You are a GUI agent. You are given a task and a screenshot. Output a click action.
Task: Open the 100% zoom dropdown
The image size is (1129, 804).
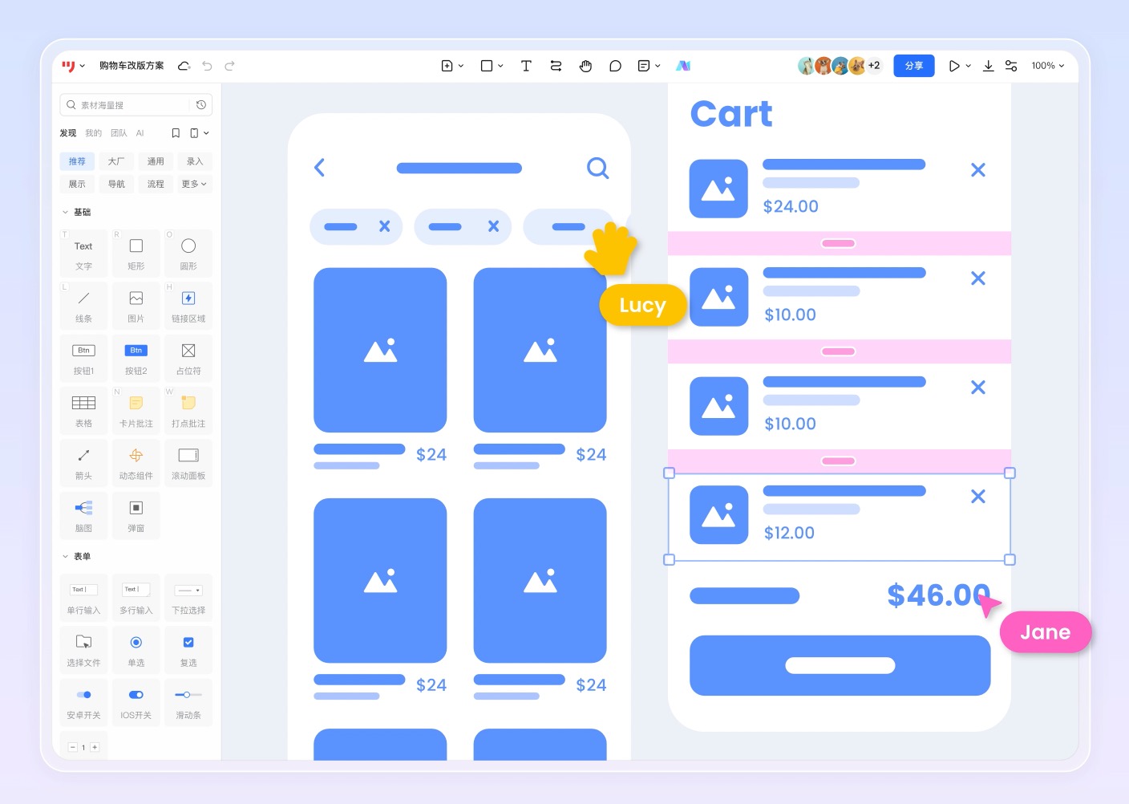point(1048,66)
